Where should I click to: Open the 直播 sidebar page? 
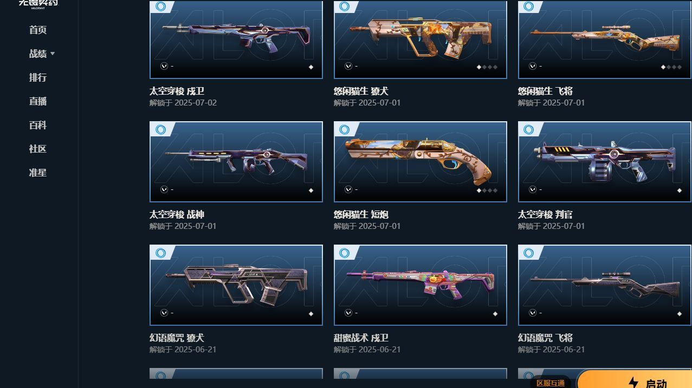point(38,101)
